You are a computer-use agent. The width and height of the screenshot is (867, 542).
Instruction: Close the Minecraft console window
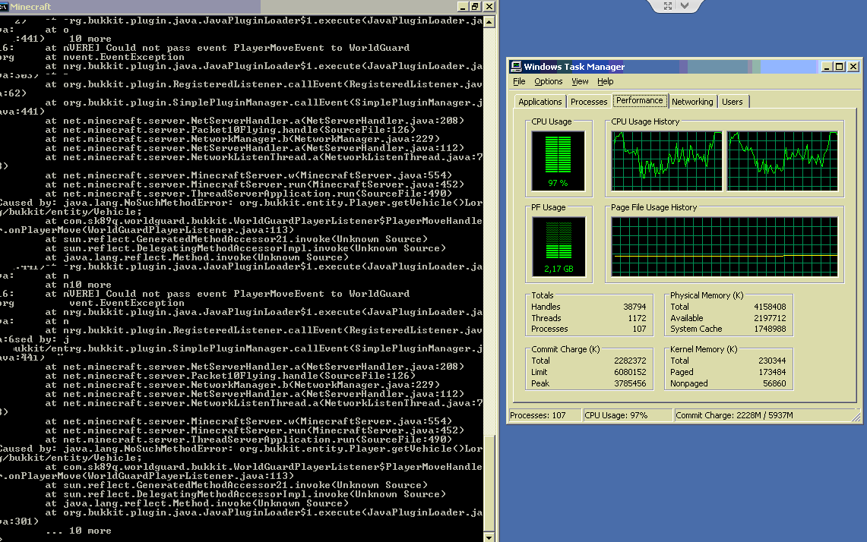coord(489,7)
